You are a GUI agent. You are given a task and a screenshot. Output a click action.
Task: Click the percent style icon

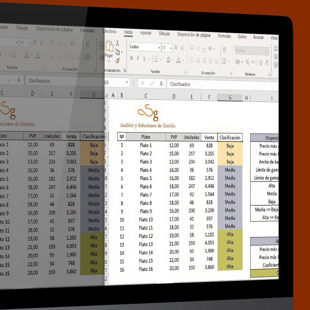[x=247, y=62]
